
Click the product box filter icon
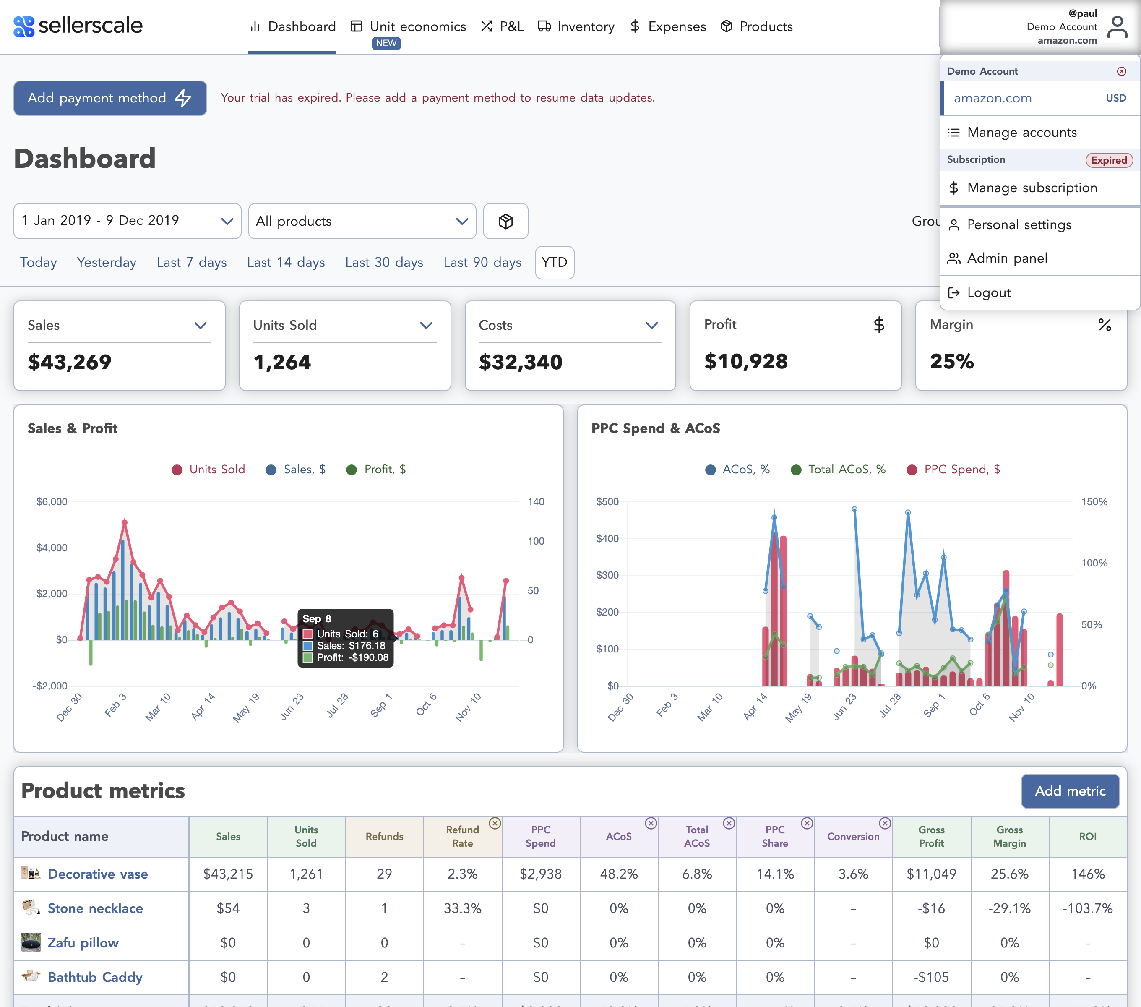(x=505, y=221)
